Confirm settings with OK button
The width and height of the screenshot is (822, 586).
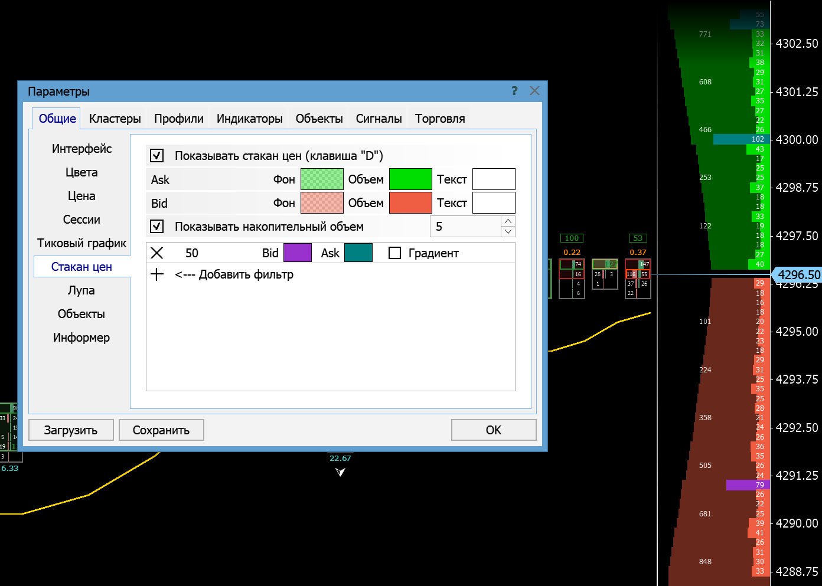click(494, 430)
